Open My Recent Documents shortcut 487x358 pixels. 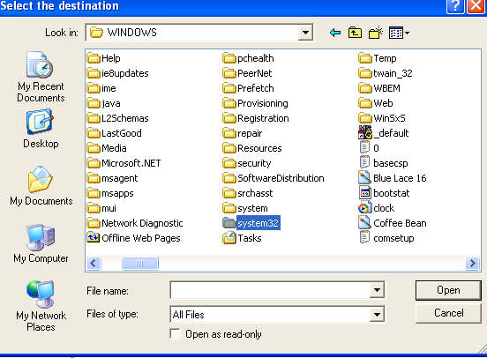coord(41,77)
